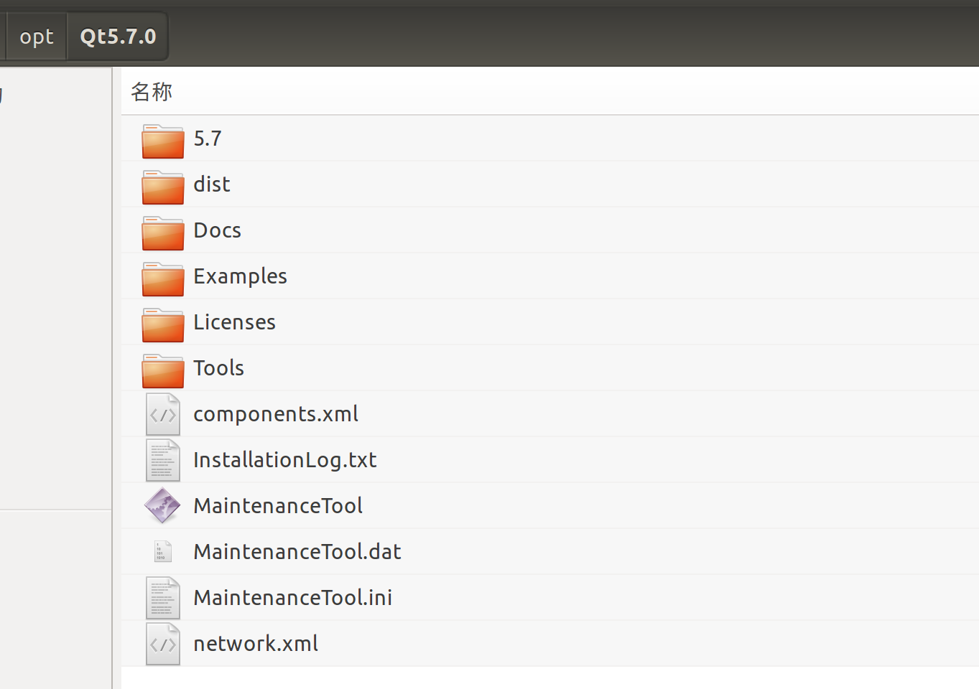The height and width of the screenshot is (689, 979).
Task: Go to the opt path segment
Action: pyautogui.click(x=37, y=37)
